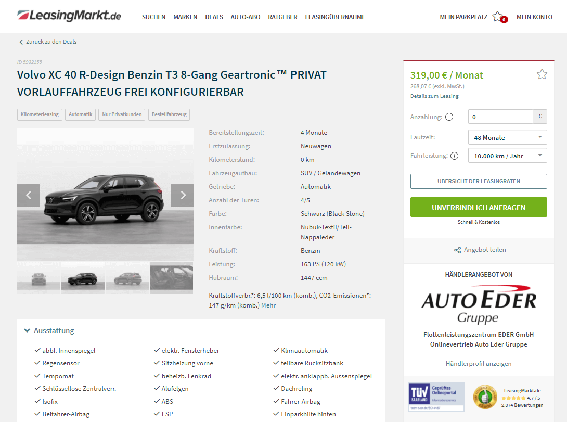Viewport: 567px width, 422px height.
Task: Open Händlerprofil anzeigen link
Action: (x=479, y=364)
